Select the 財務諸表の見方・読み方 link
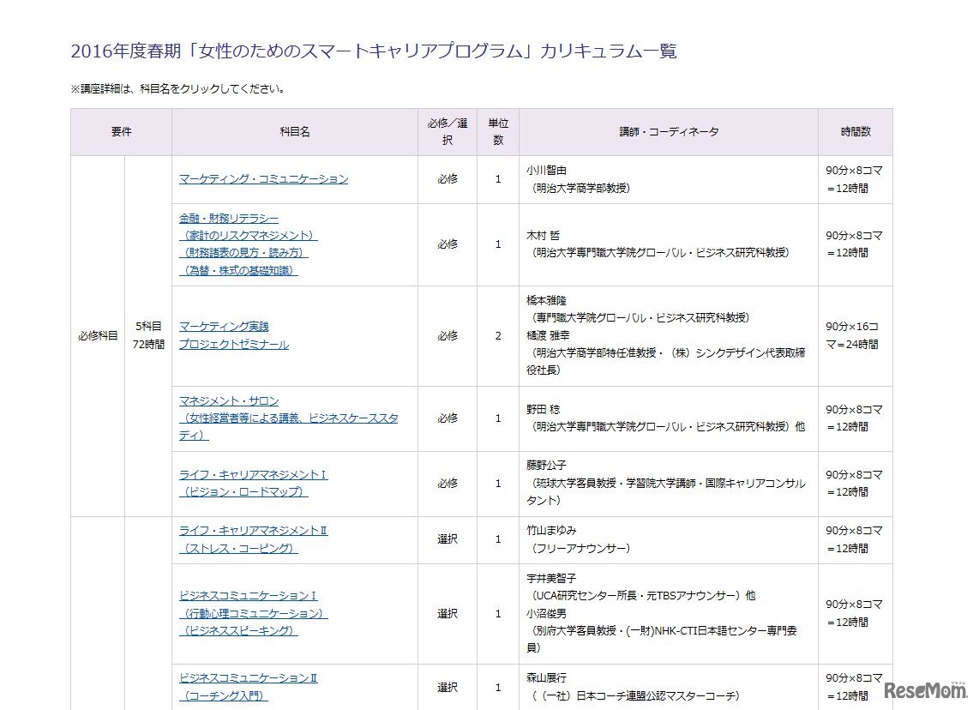This screenshot has width=979, height=710. [x=244, y=253]
